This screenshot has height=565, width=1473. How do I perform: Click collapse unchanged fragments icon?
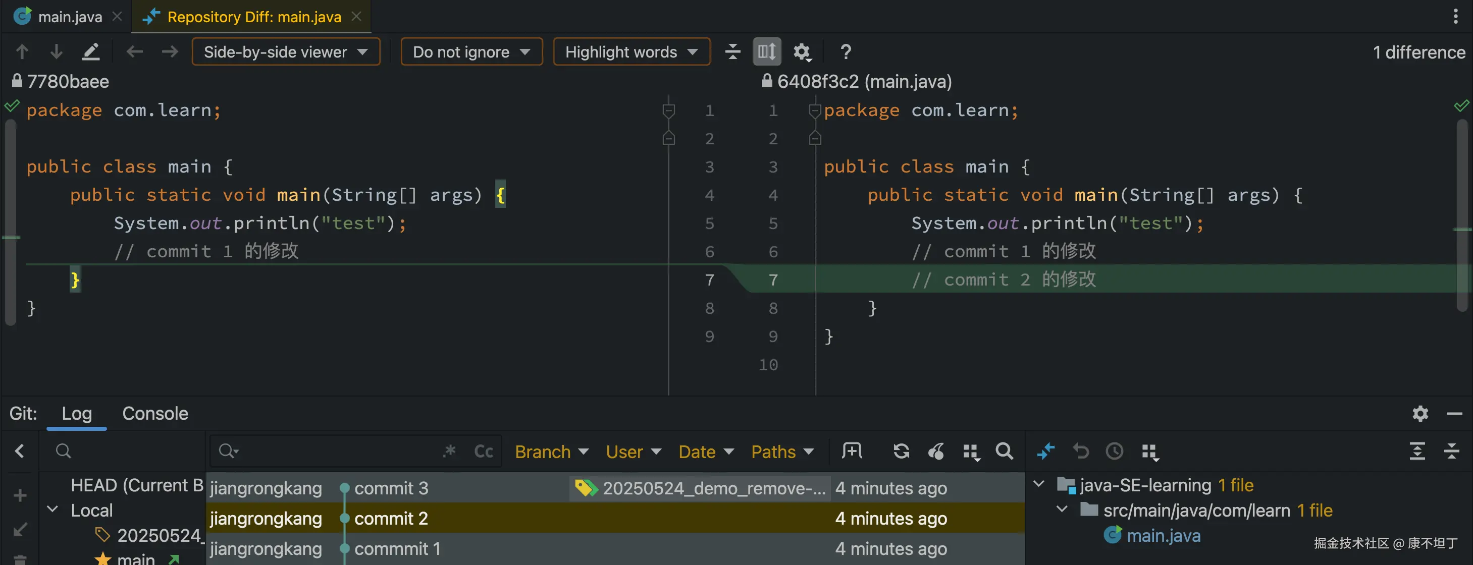(732, 52)
